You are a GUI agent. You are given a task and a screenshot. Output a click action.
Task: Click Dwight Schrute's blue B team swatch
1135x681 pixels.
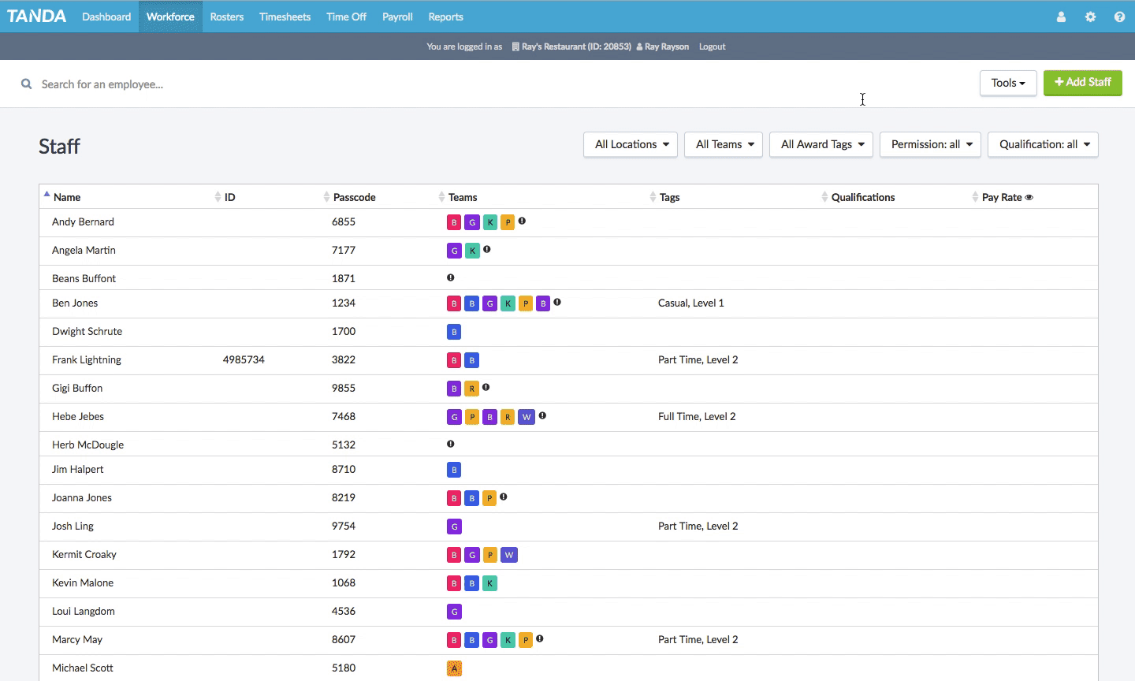[454, 332]
